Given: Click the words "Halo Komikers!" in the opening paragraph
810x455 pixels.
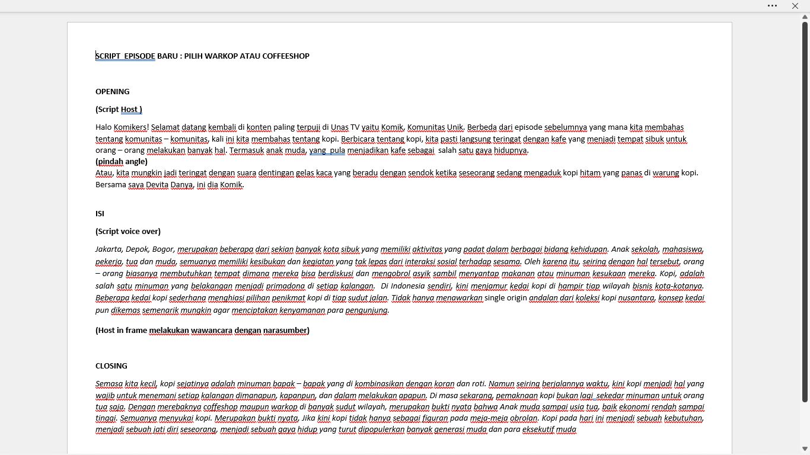Looking at the screenshot, I should coord(122,127).
